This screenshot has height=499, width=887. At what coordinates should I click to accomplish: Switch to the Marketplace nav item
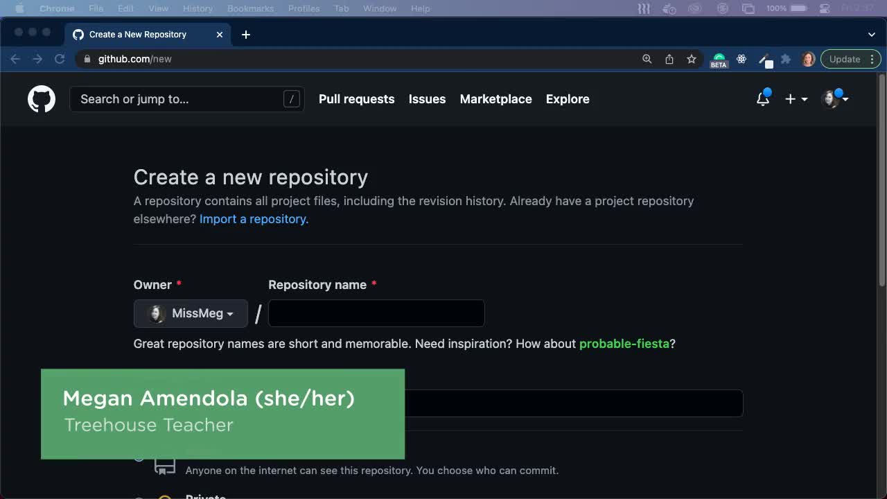coord(495,99)
